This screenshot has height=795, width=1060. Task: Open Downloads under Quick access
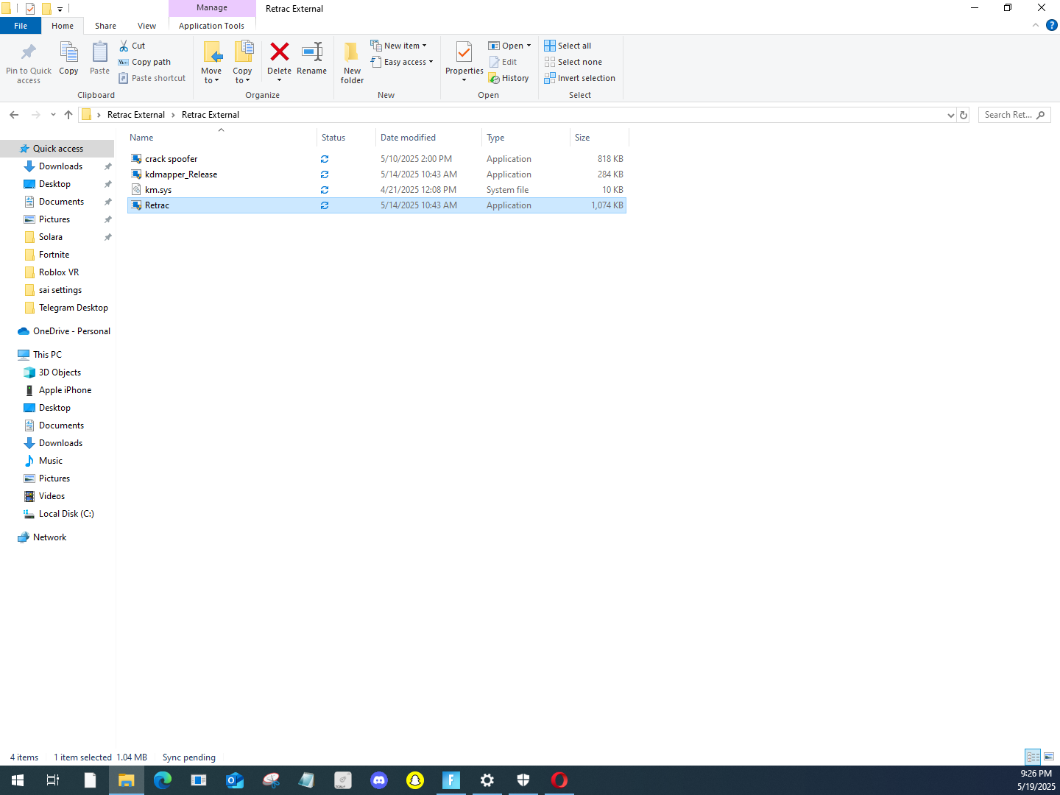pos(60,166)
